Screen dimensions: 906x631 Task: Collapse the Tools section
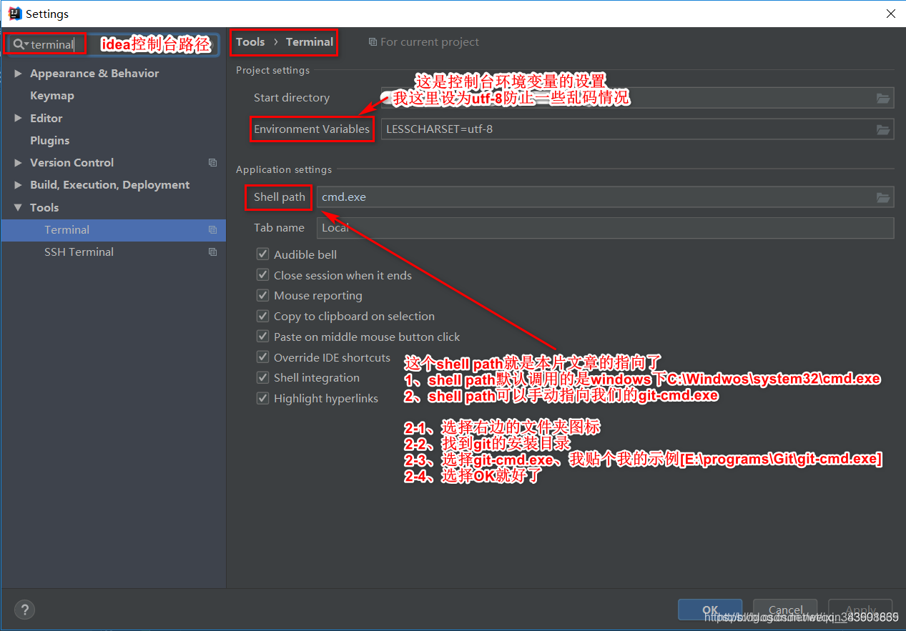[x=18, y=208]
